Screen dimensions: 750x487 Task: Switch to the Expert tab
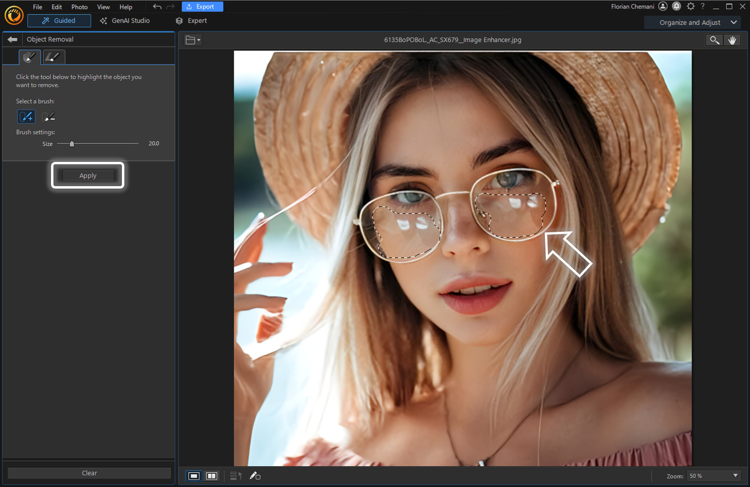[196, 20]
